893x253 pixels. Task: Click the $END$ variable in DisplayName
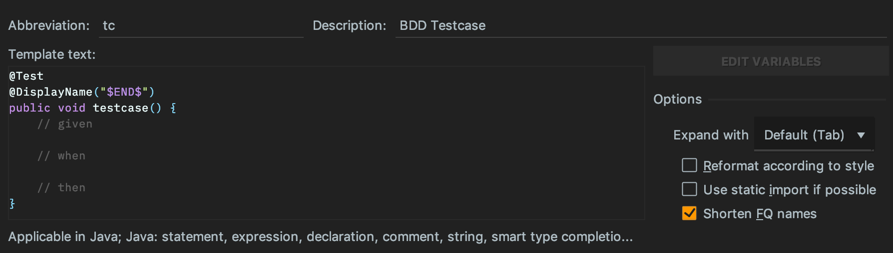click(x=124, y=92)
